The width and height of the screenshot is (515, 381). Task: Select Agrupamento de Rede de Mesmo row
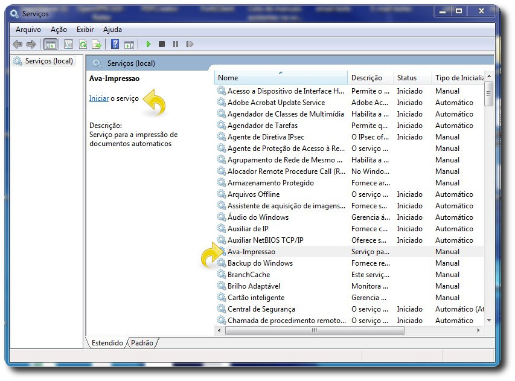[350, 160]
